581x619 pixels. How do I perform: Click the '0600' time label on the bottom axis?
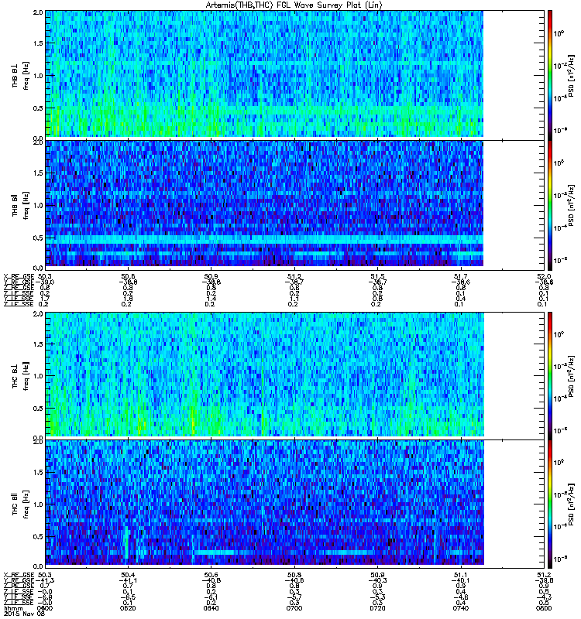click(x=45, y=608)
